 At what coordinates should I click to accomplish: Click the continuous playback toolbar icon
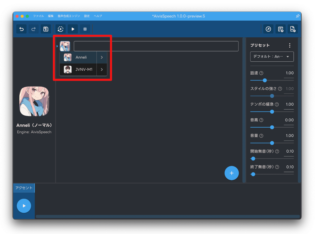[61, 29]
